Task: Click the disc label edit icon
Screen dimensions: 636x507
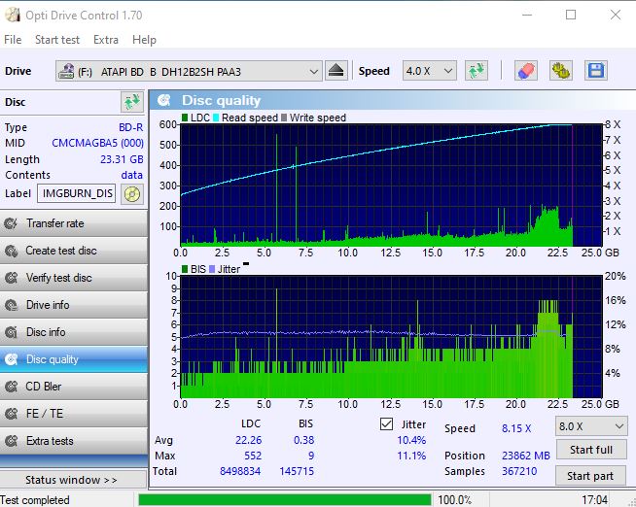Action: pyautogui.click(x=132, y=193)
